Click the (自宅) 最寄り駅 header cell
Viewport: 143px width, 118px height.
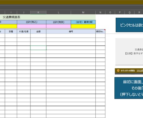coord(83,22)
